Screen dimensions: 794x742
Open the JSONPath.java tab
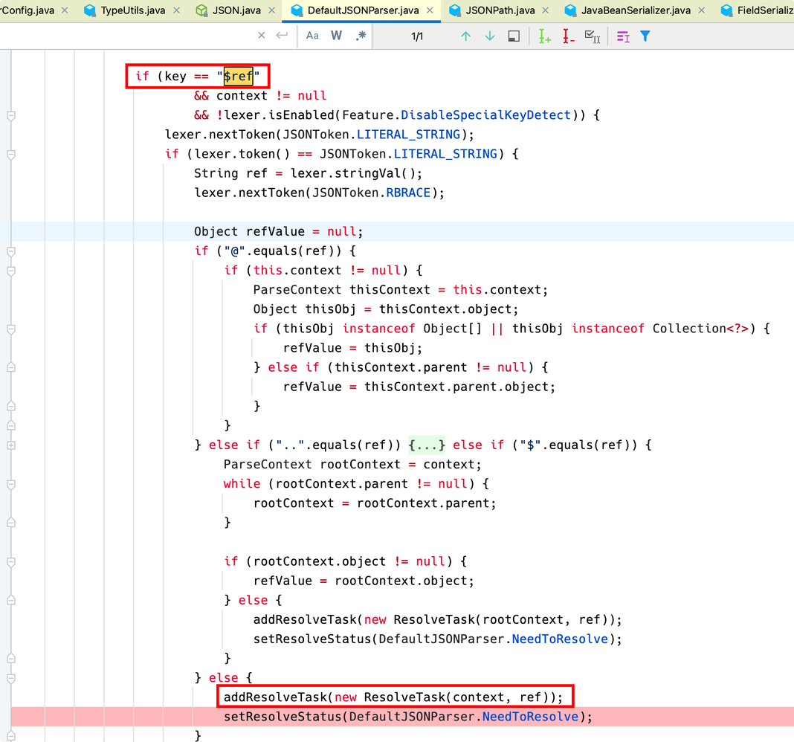coord(500,10)
